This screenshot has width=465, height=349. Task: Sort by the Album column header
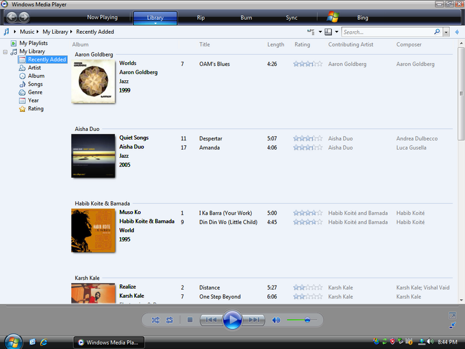(80, 45)
